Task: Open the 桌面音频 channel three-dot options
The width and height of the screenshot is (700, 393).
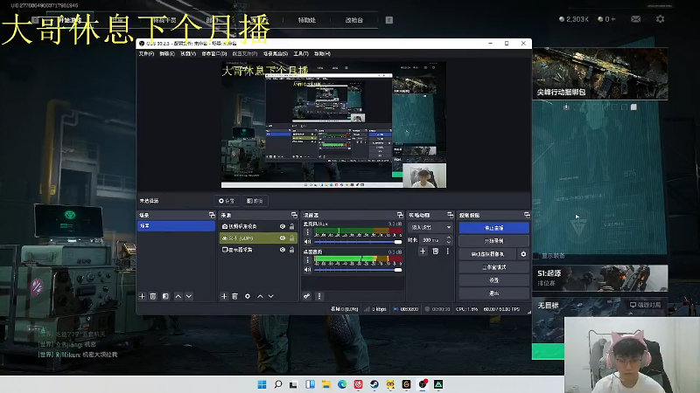Action: (x=307, y=260)
